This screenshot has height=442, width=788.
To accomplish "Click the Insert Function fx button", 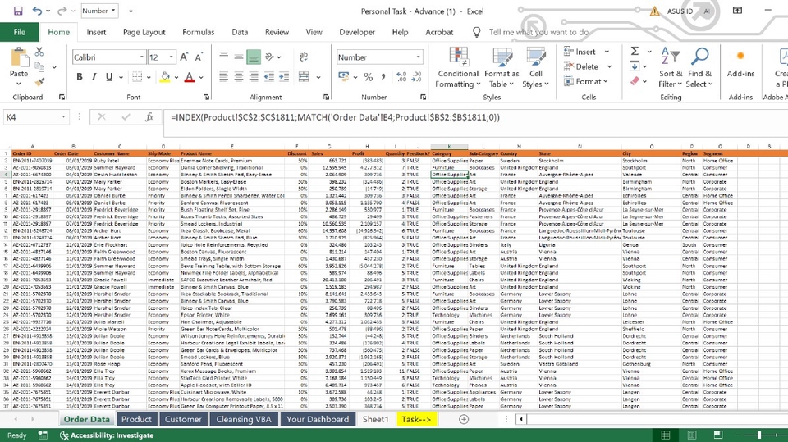I will tap(149, 117).
